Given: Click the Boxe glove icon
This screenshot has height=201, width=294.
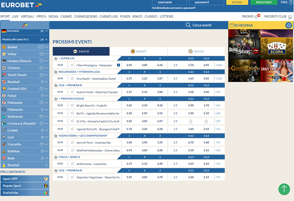Looking at the screenshot, I should pos(4,158).
